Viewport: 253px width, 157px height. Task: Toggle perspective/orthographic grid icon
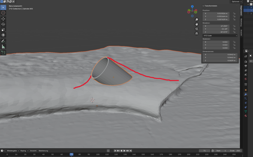[x=196, y=33]
